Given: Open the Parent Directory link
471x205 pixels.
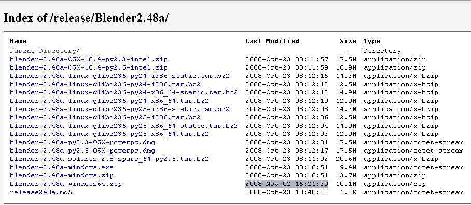Looking at the screenshot, I should [x=45, y=51].
